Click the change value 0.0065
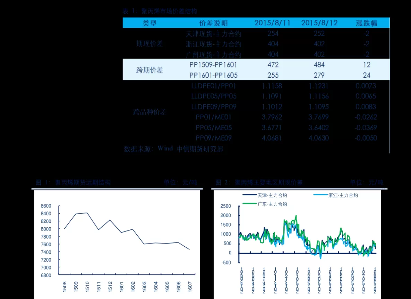 coord(366,96)
